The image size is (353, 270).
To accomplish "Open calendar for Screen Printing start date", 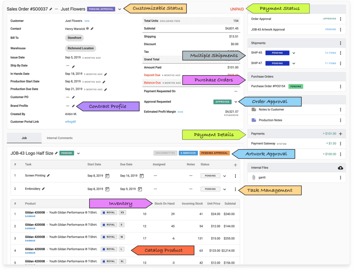I will tap(107, 176).
